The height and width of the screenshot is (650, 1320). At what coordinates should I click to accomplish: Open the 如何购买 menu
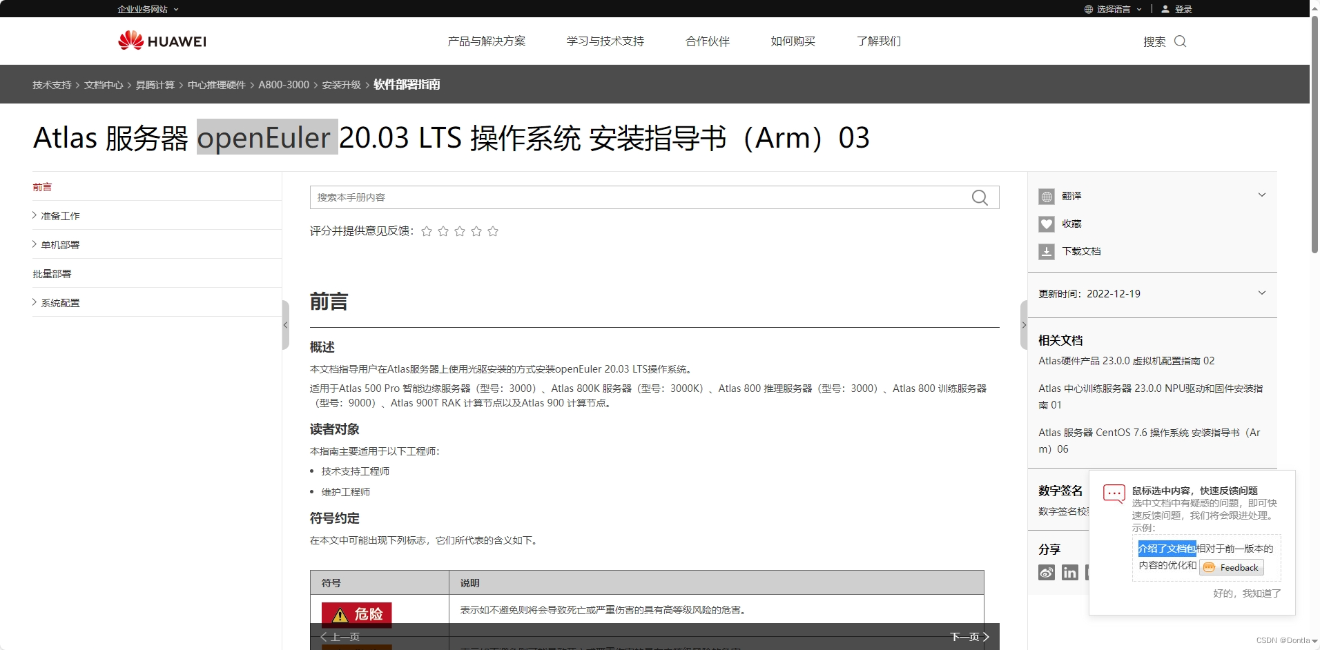click(x=793, y=41)
